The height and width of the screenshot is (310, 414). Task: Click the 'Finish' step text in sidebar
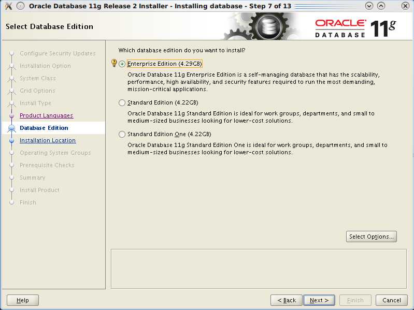(28, 202)
